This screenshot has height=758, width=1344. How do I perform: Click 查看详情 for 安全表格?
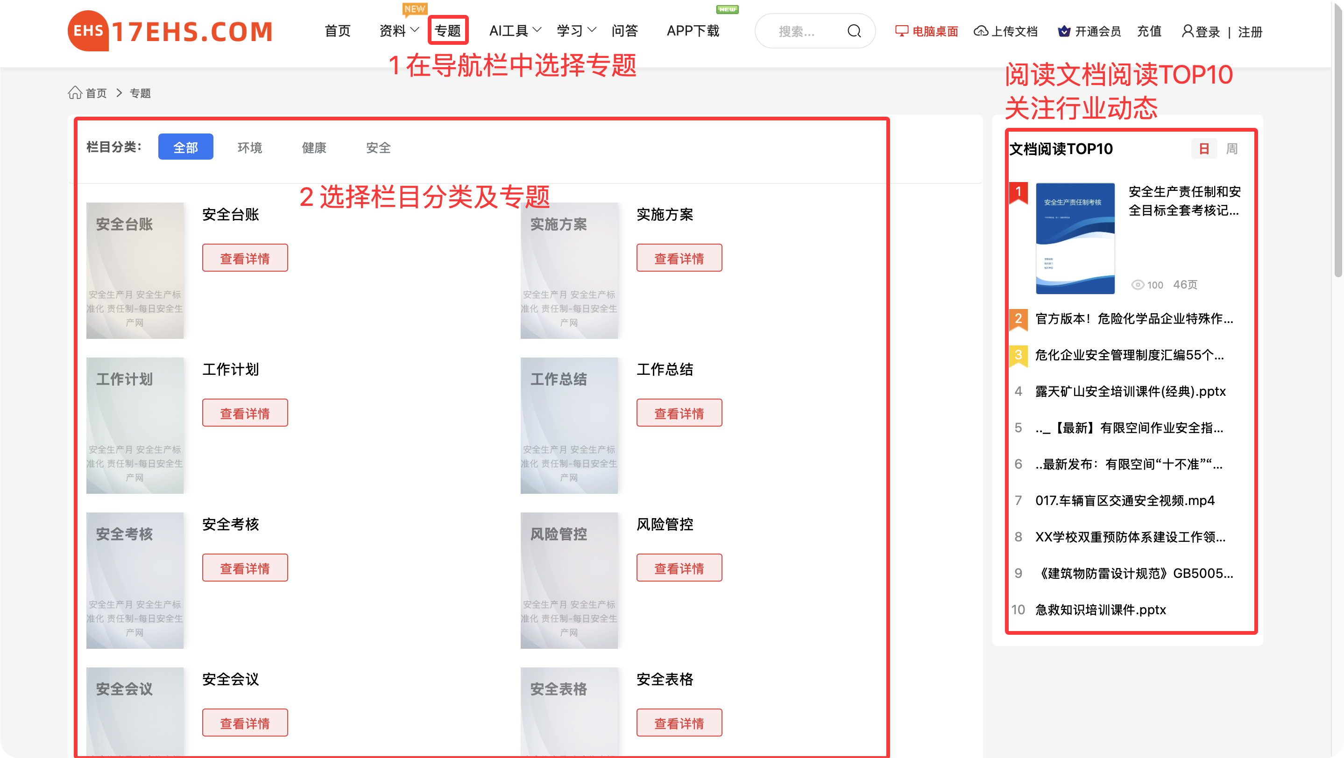679,723
